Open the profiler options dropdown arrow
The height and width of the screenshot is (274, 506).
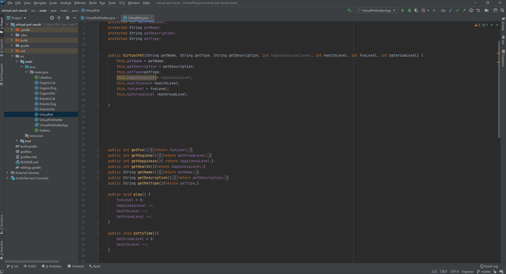(428, 10)
